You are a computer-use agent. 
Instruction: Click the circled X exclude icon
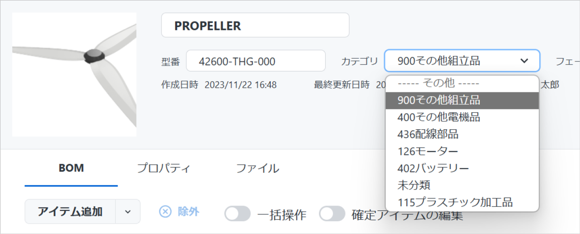(x=165, y=211)
